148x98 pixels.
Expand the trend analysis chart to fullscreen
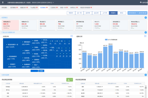[145, 36]
